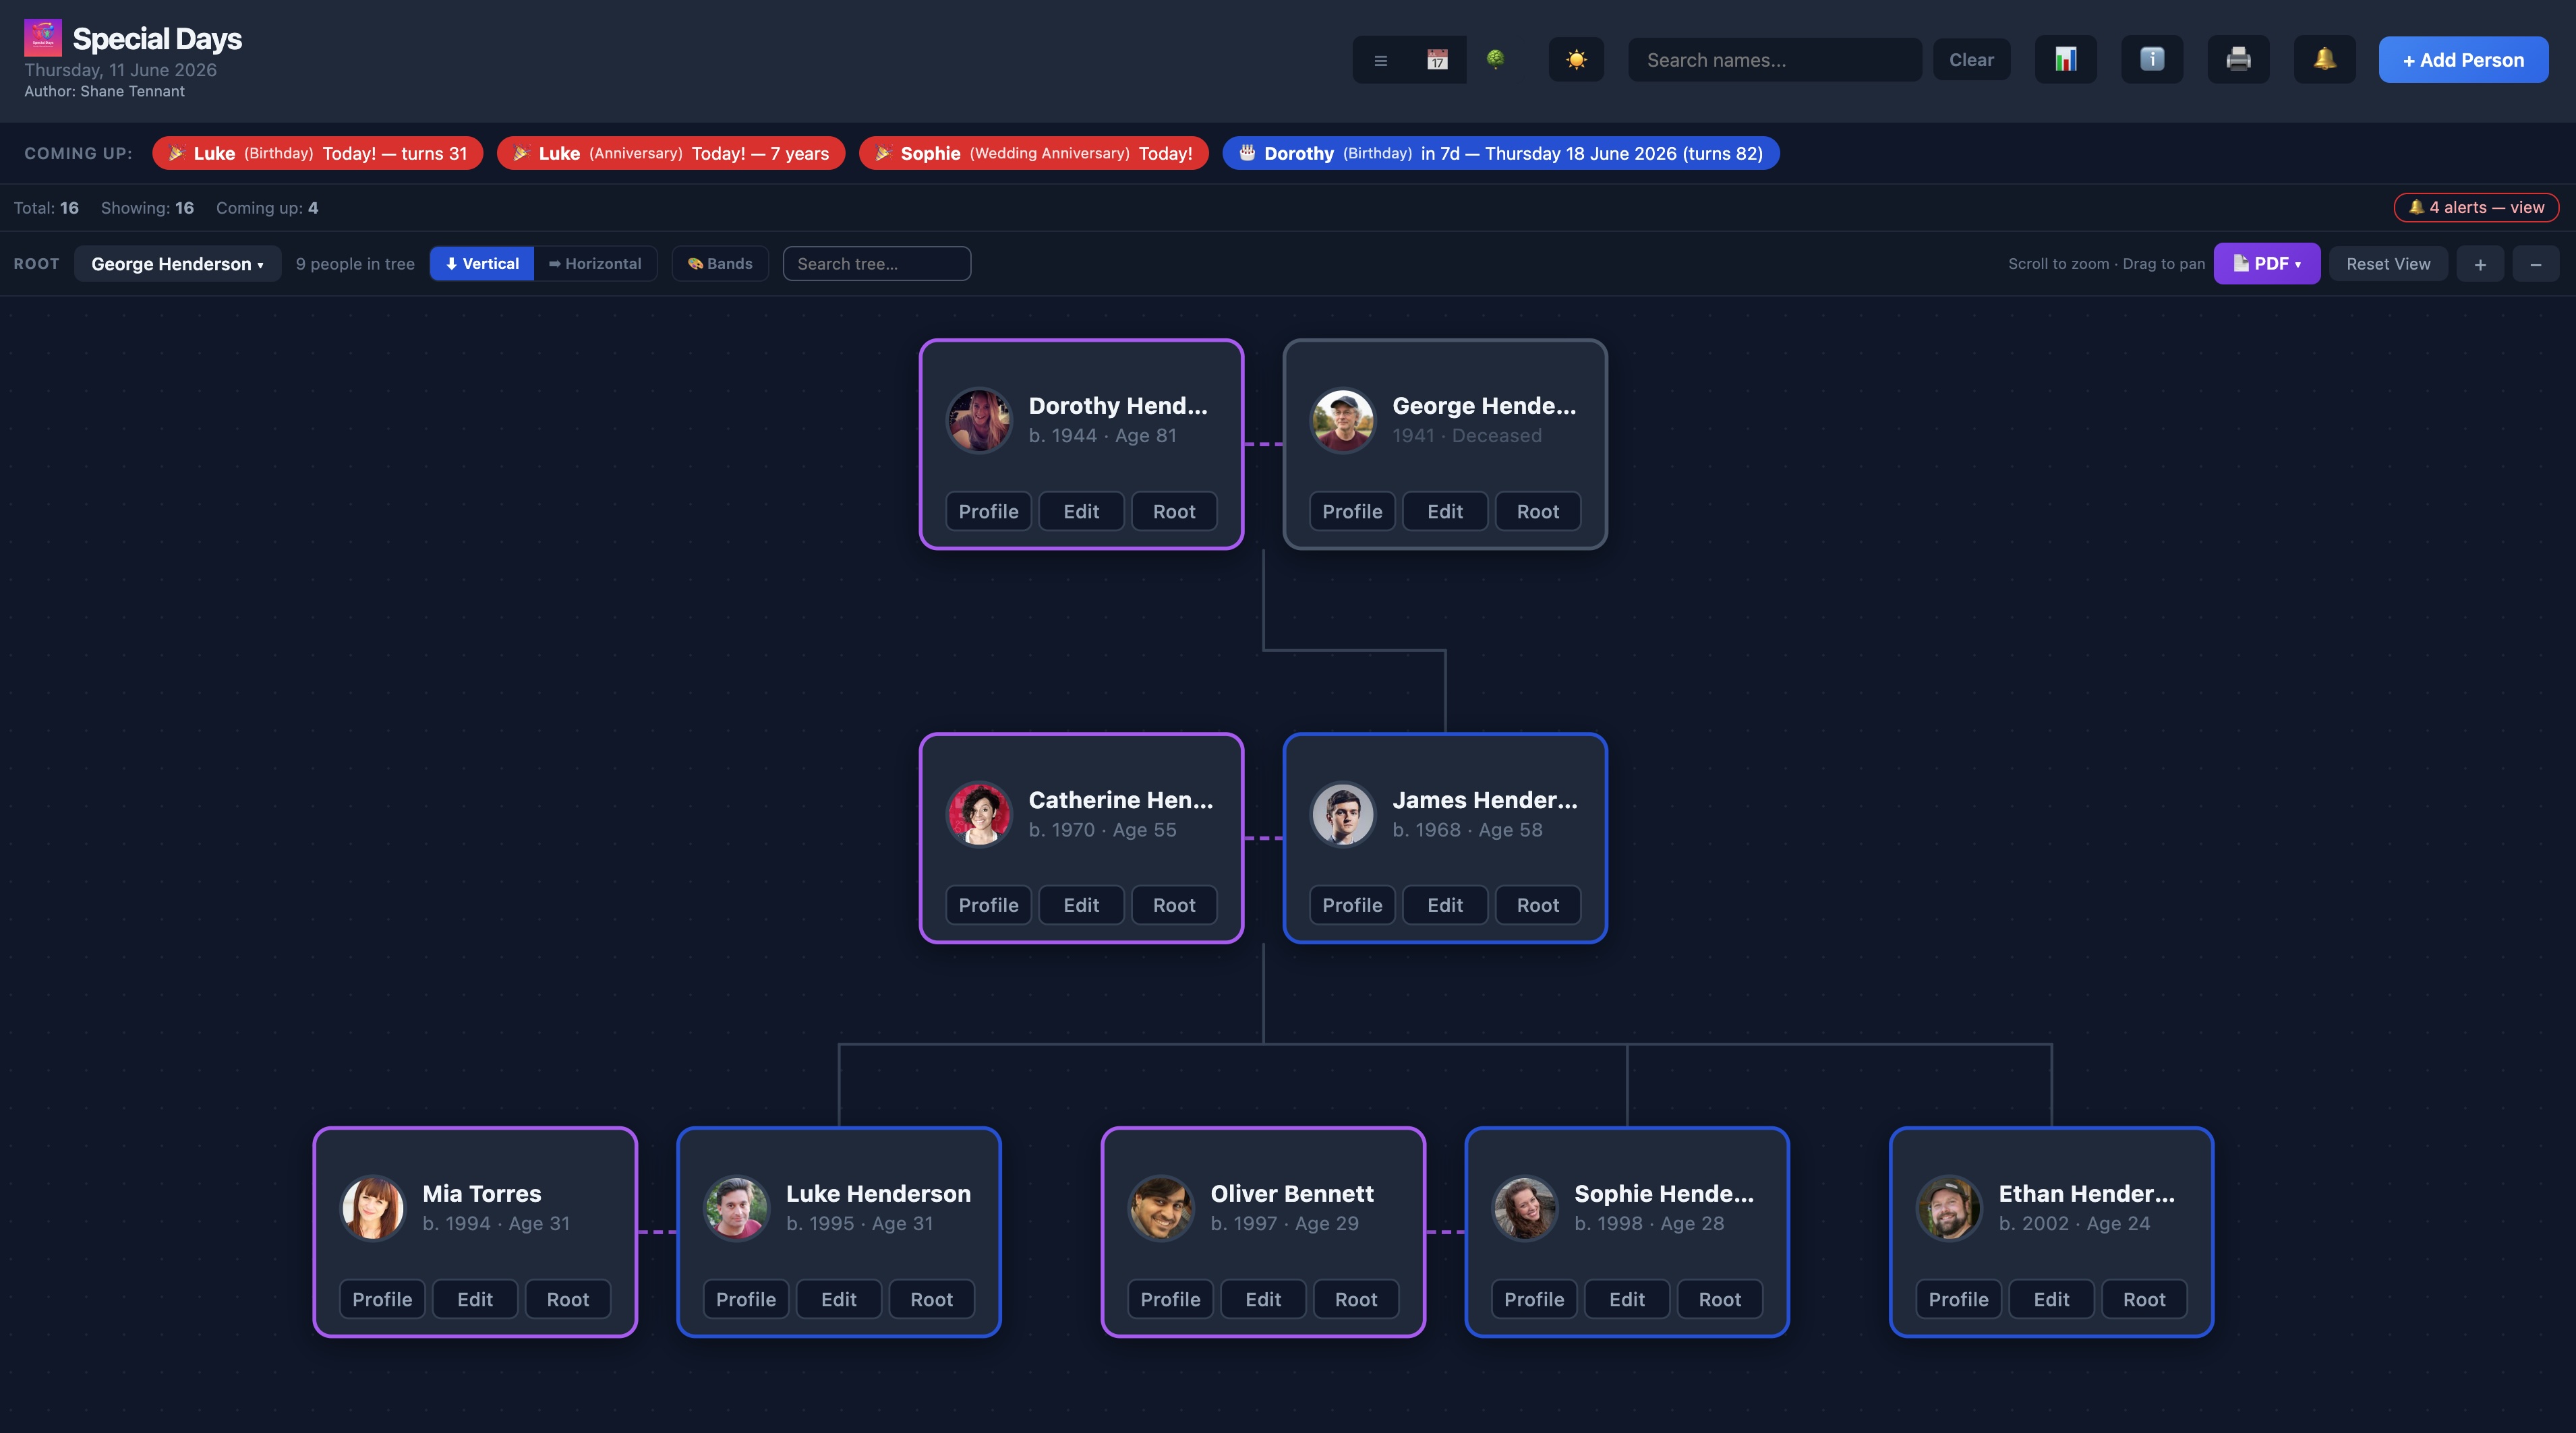The width and height of the screenshot is (2576, 1433).
Task: Select Horizontal layout
Action: (595, 264)
